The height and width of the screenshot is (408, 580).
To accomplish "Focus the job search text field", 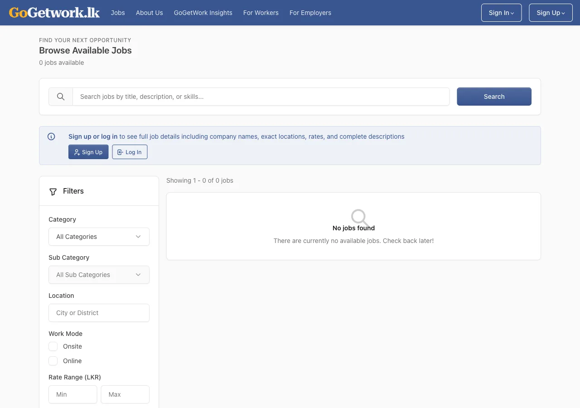I will 261,97.
